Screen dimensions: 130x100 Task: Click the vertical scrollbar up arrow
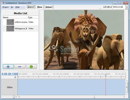tap(127, 81)
